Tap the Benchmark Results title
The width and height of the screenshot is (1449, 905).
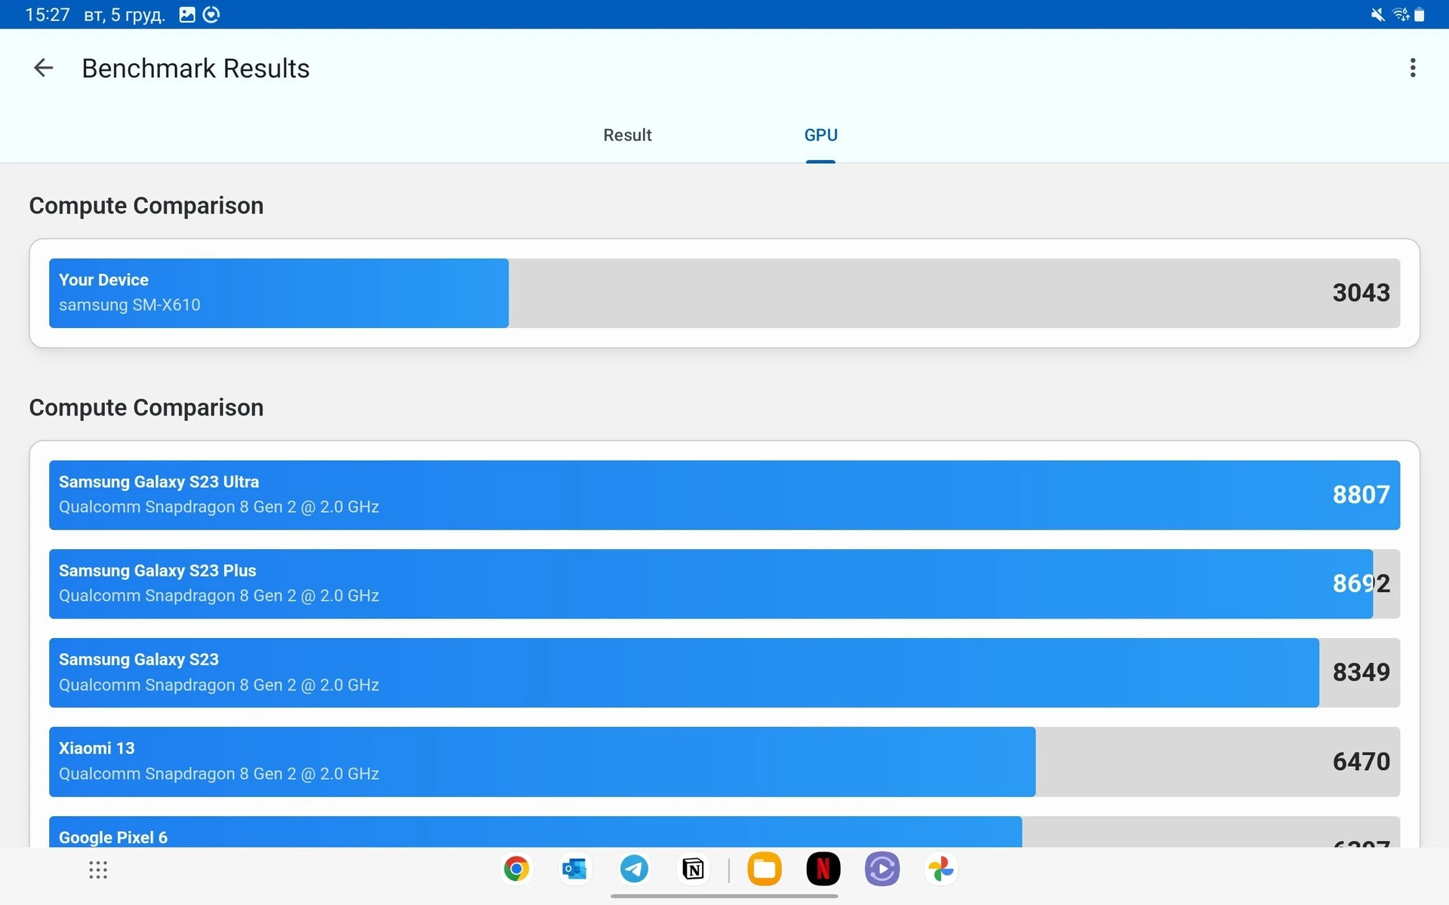point(195,69)
